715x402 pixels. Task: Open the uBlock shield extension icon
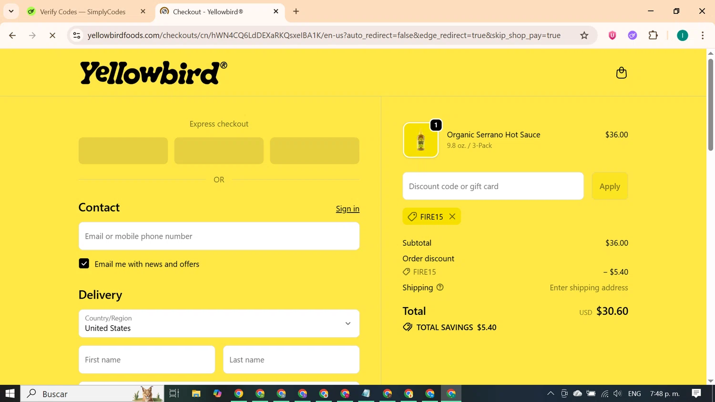click(613, 35)
